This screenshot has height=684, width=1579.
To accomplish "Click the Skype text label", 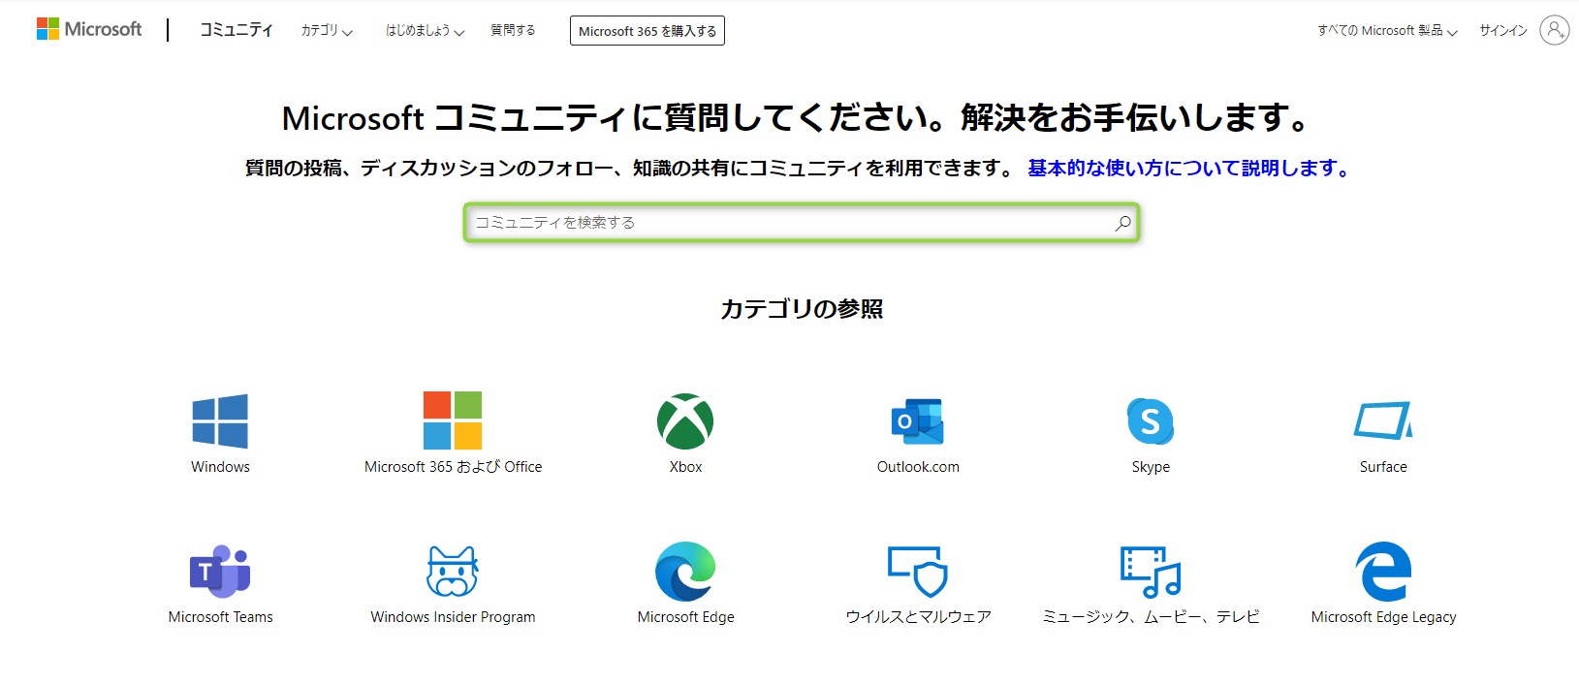I will pyautogui.click(x=1151, y=467).
